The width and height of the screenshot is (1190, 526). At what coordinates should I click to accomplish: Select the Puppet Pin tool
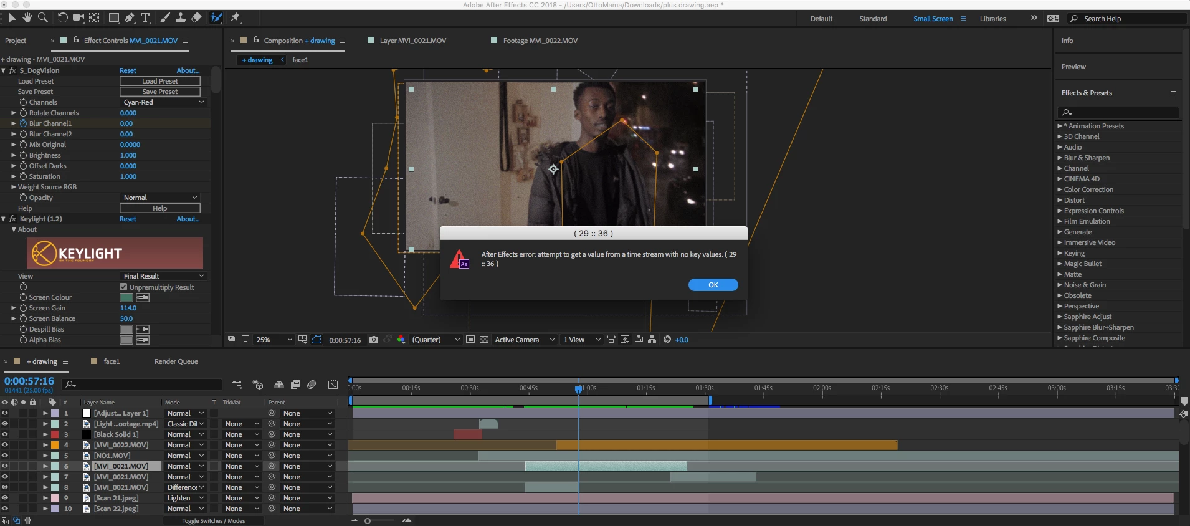[236, 18]
